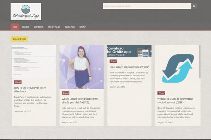Open "Which Fiji island is your perfect" link
Screen dimensions: 211x140
pos(175,100)
